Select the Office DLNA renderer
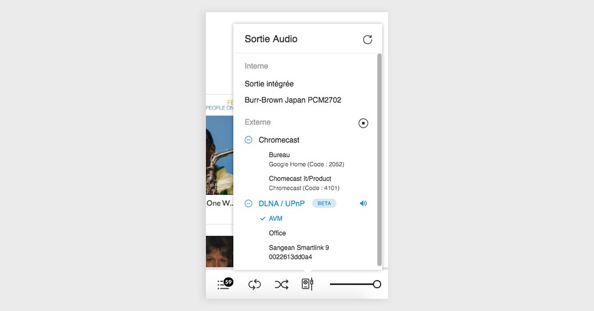The width and height of the screenshot is (594, 311). tap(277, 233)
